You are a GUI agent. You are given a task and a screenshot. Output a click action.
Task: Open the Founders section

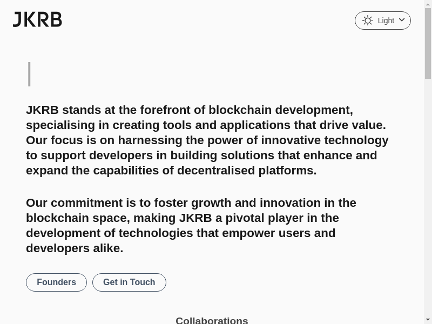(56, 282)
